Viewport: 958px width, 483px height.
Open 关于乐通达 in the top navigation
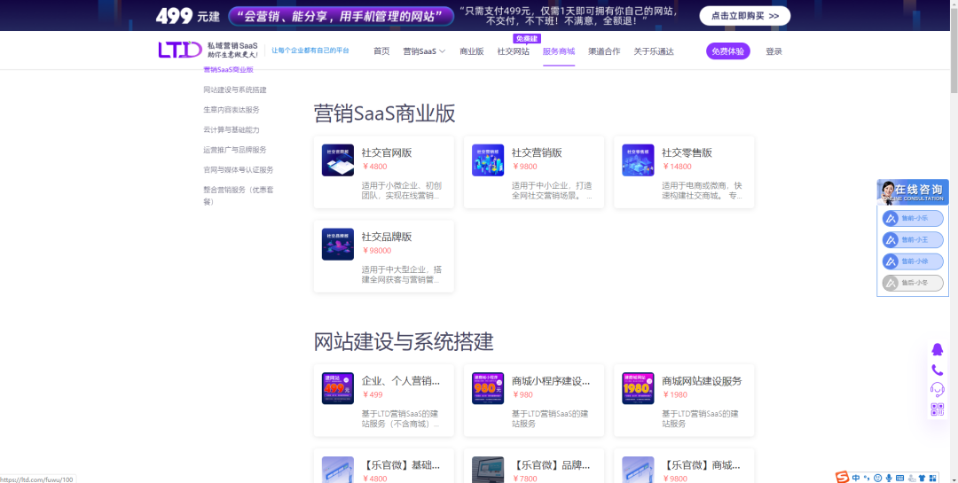coord(654,51)
